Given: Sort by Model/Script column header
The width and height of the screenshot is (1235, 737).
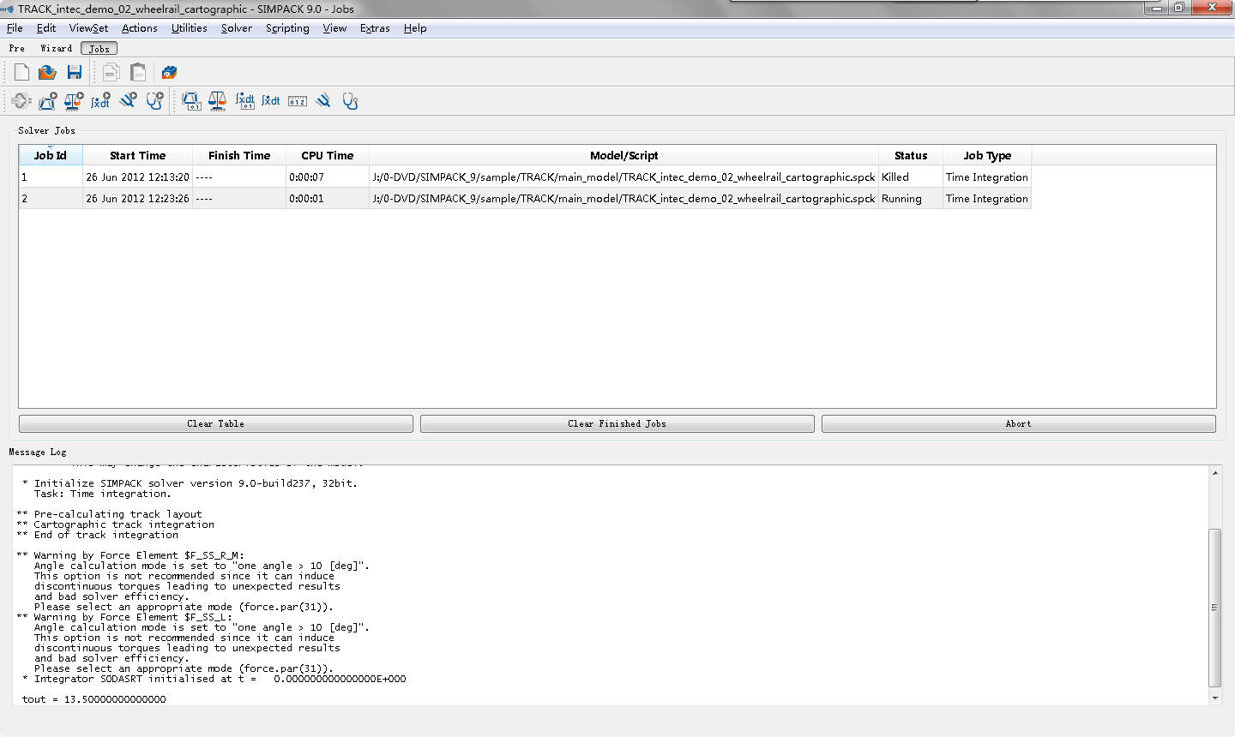Looking at the screenshot, I should 624,155.
